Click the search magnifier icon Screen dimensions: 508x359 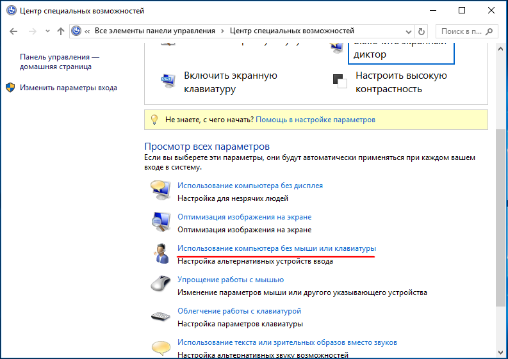point(489,31)
